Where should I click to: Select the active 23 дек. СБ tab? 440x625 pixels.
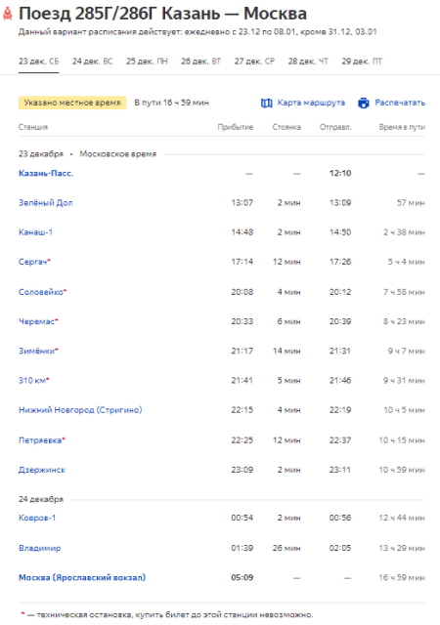pyautogui.click(x=39, y=62)
